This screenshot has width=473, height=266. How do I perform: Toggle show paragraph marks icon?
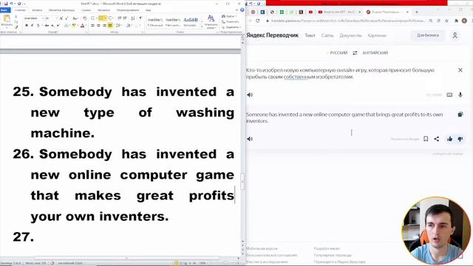140,18
